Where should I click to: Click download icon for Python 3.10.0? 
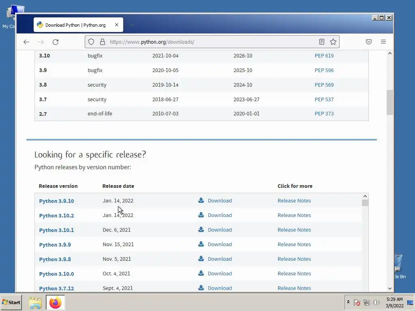pyautogui.click(x=201, y=273)
